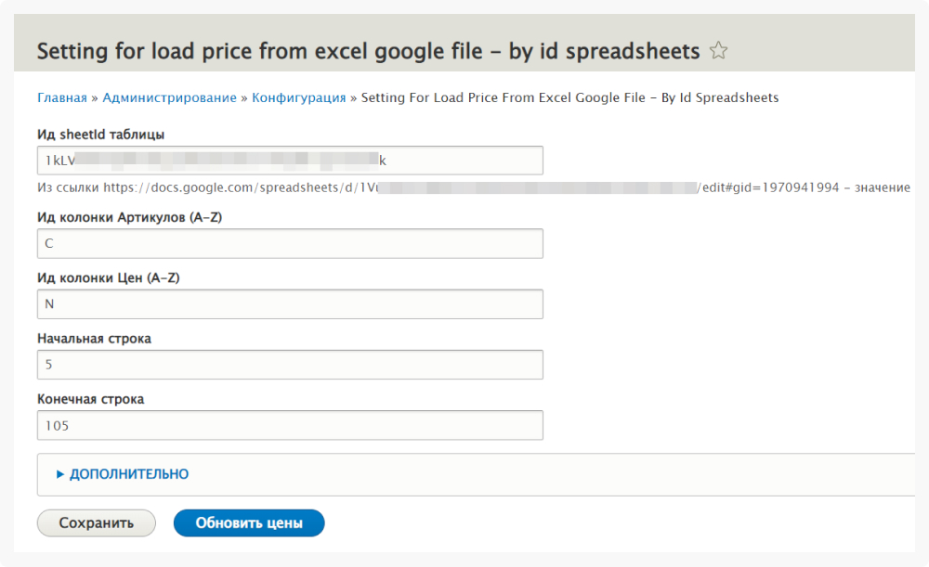Click the page title heading text
This screenshot has height=567, width=929.
pyautogui.click(x=368, y=51)
